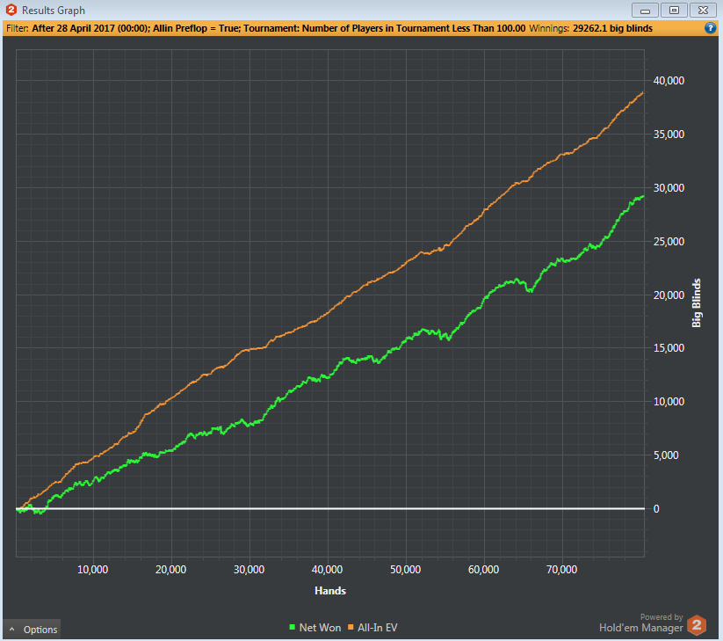Image resolution: width=723 pixels, height=641 pixels.
Task: Click the 25,000 y-axis label
Action: 669,241
